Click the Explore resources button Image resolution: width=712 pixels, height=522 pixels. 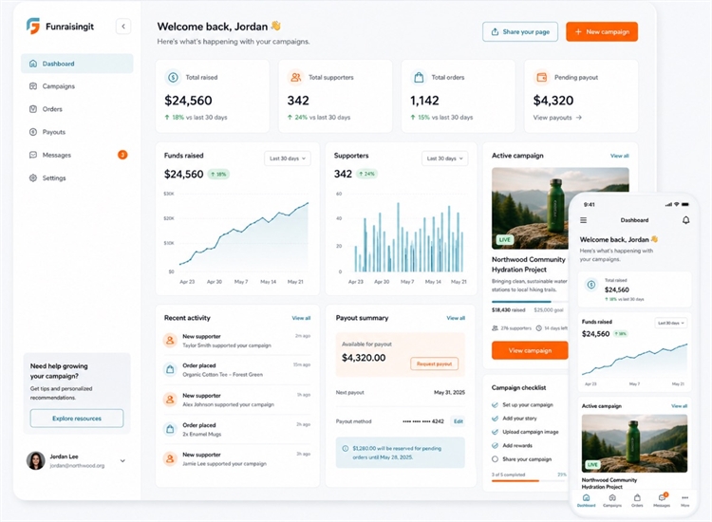[x=77, y=419]
